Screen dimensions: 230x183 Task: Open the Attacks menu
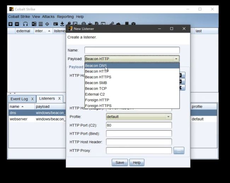[48, 17]
